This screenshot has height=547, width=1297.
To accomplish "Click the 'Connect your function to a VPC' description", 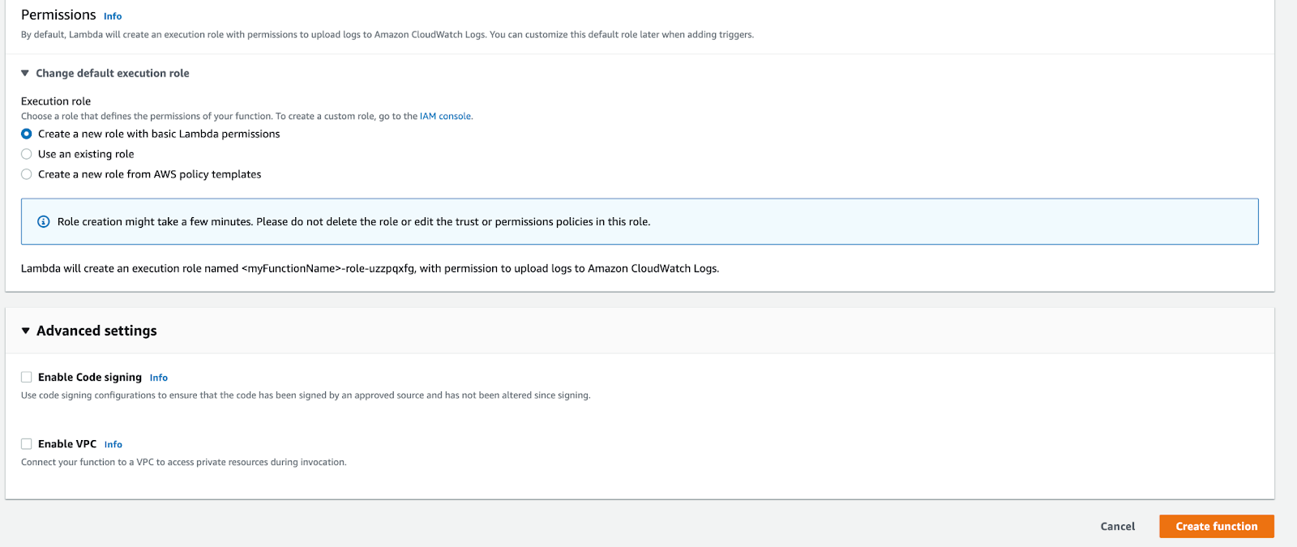I will 184,462.
